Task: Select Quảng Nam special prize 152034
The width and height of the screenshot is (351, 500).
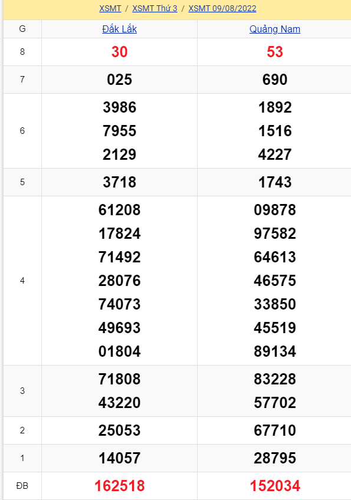Action: click(275, 486)
